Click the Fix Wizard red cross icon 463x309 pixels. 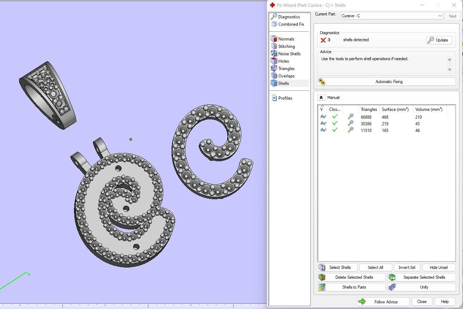tap(272, 5)
